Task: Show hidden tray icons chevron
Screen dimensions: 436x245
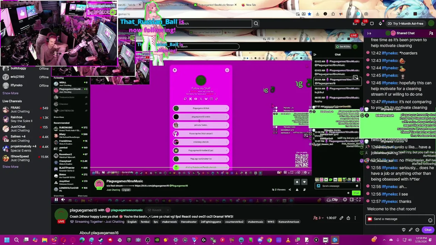Action: coord(384,240)
